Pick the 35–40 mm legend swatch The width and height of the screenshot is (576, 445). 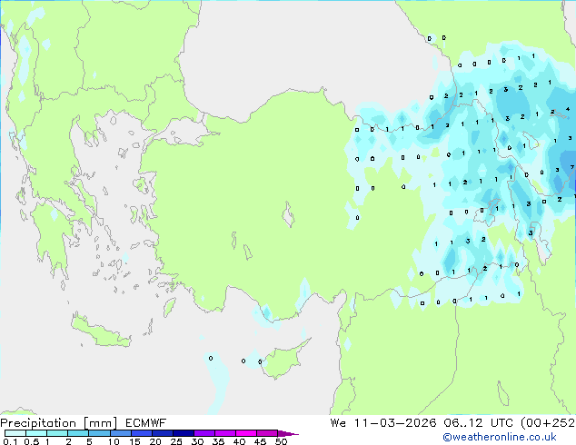coord(225,433)
